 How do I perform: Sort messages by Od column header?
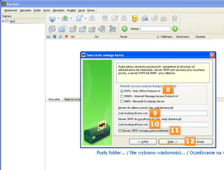coord(81,37)
